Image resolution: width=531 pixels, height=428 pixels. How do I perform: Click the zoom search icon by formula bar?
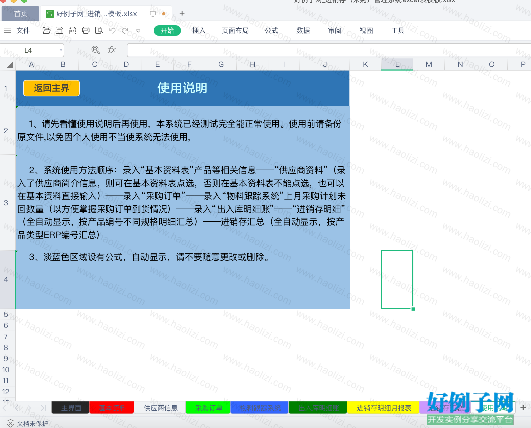coord(96,50)
